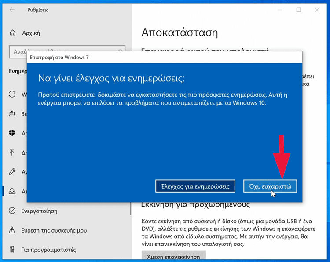The height and width of the screenshot is (262, 330).
Task: Click the Ενεργοποίηση checkmark icon
Action: click(12, 211)
